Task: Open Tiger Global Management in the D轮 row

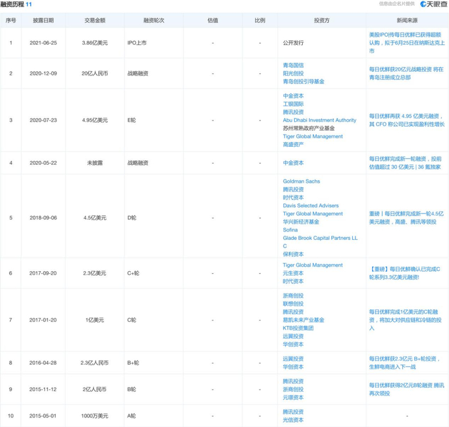Action: [x=313, y=213]
